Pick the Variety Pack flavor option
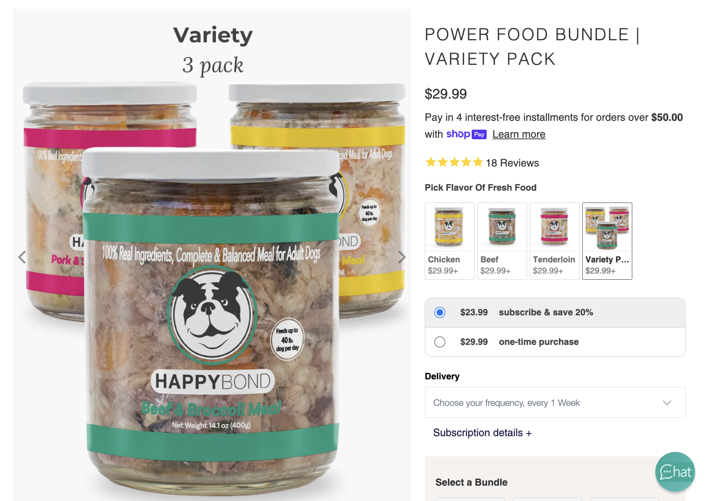706x501 pixels. click(607, 241)
